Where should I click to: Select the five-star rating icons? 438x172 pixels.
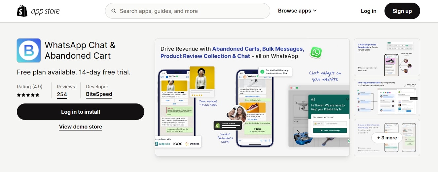coord(28,95)
